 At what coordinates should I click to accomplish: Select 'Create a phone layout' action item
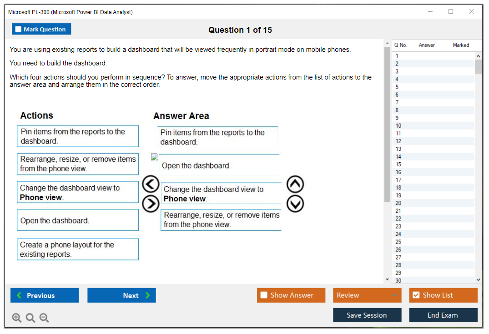click(x=78, y=249)
